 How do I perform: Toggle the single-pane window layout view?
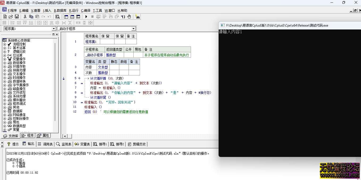[x=66, y=16]
